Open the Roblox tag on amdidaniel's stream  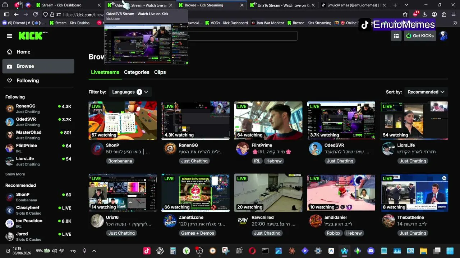coord(333,233)
